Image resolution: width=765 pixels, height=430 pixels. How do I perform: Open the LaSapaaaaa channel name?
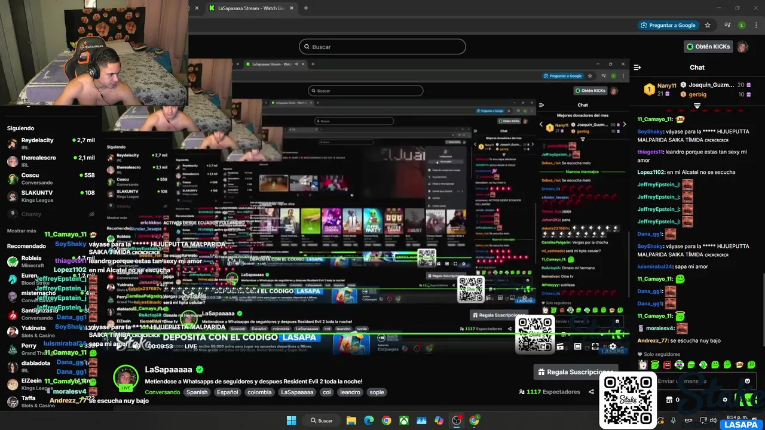169,370
